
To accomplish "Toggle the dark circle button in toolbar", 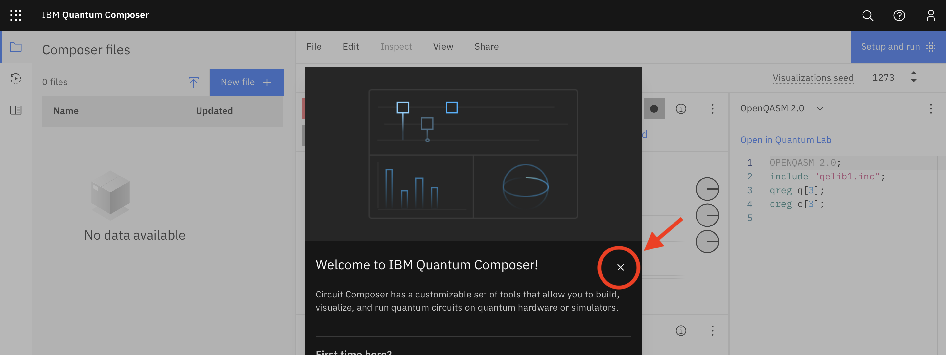I will coord(654,109).
